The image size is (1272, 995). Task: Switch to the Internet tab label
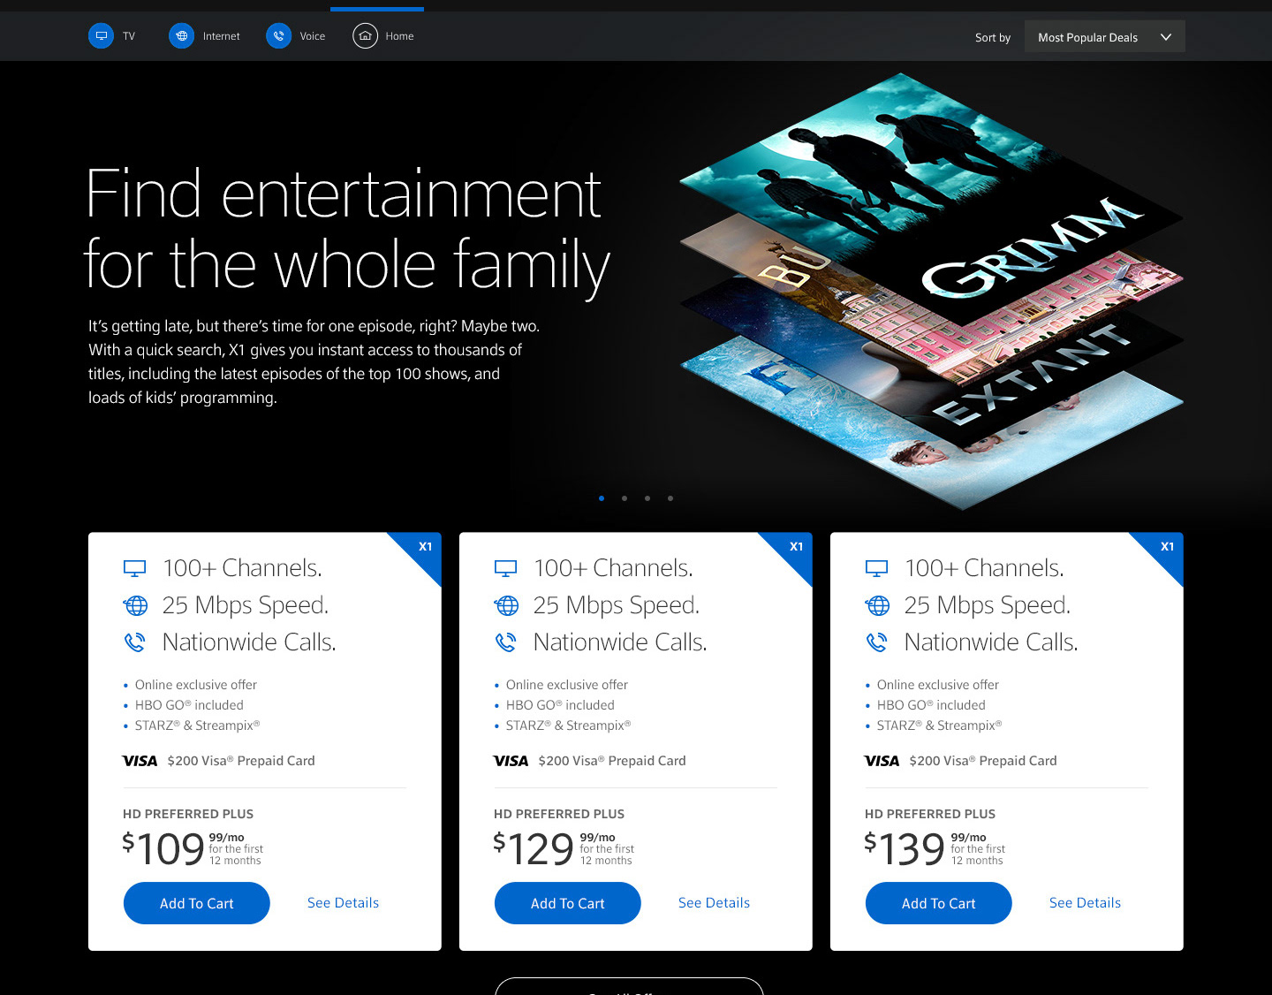coord(221,36)
